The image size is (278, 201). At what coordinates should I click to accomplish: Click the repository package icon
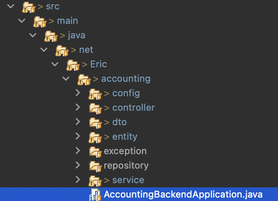[95, 166]
